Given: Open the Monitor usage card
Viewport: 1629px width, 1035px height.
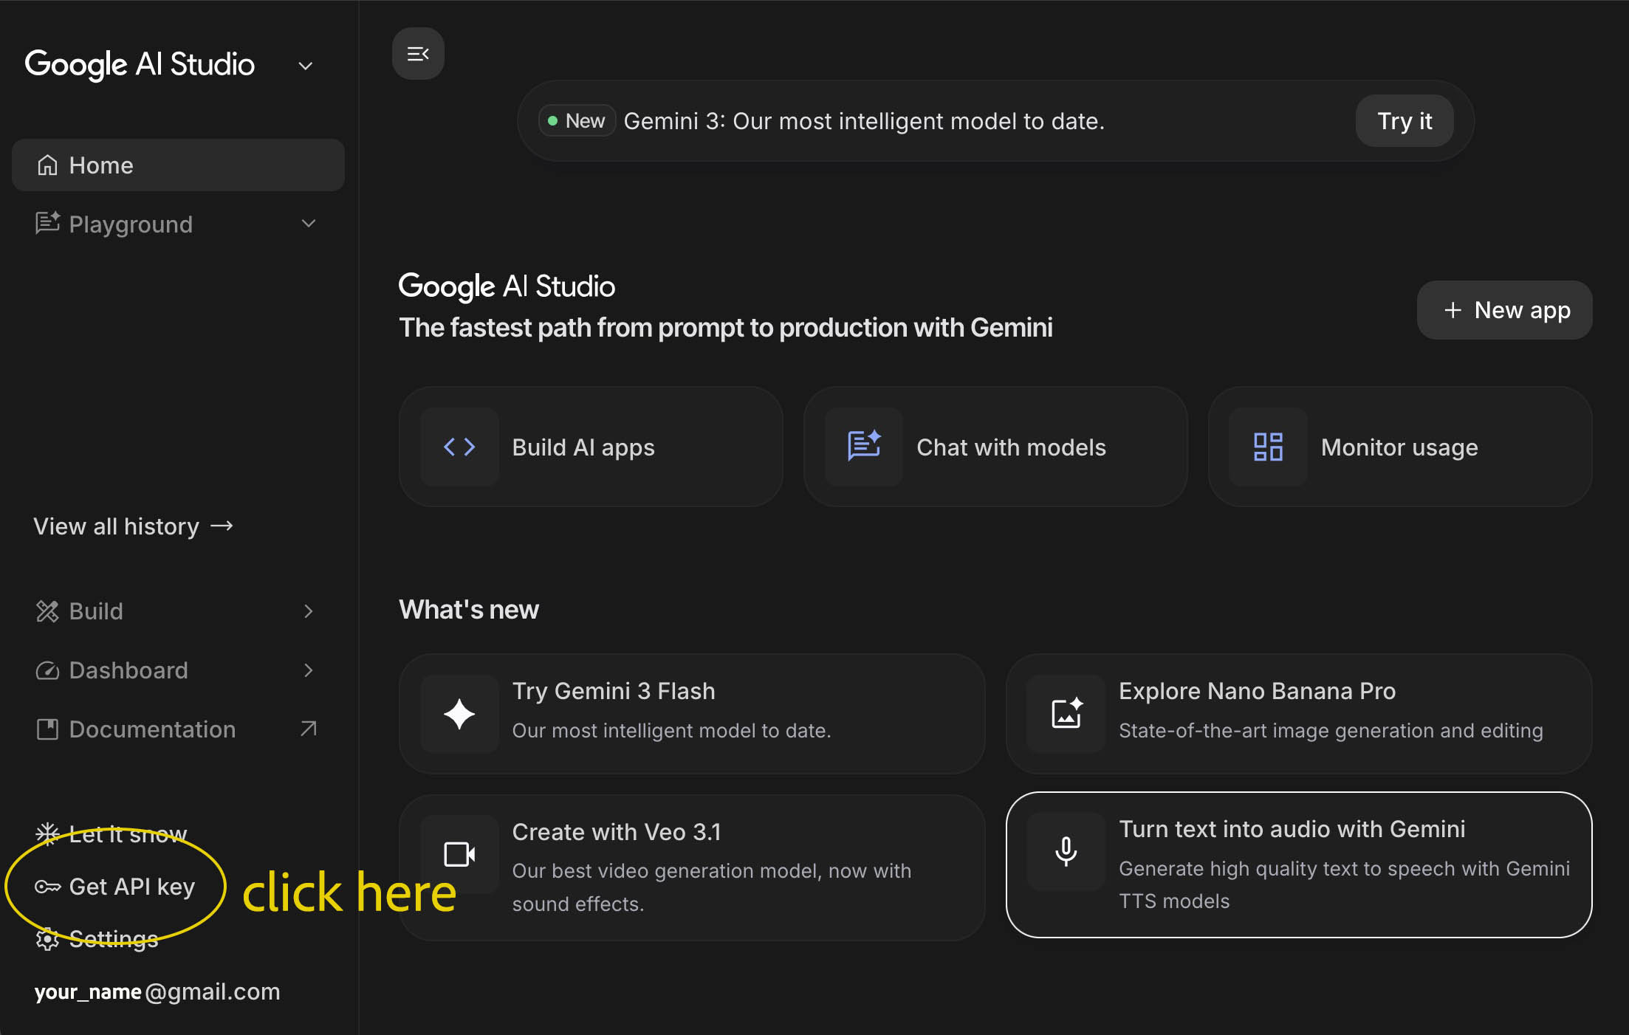Looking at the screenshot, I should pyautogui.click(x=1400, y=447).
